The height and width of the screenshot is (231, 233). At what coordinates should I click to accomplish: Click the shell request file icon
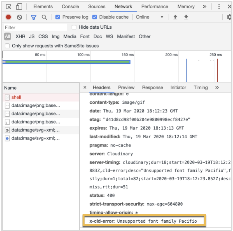pyautogui.click(x=7, y=97)
